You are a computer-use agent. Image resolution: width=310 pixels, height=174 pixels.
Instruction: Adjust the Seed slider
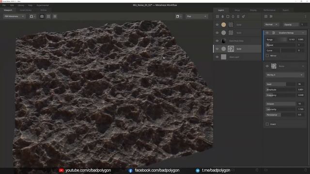coord(280,84)
